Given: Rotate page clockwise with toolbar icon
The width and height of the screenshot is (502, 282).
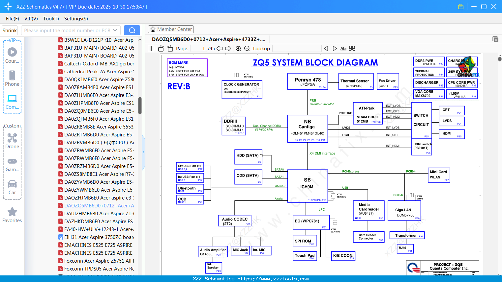Looking at the screenshot, I should 170,48.
